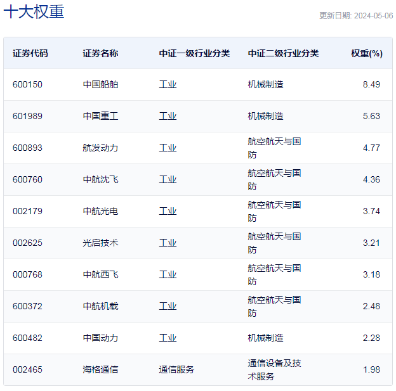This screenshot has height=391, width=396.
Task: Click 工业 in the 中国重工 row
Action: [168, 116]
